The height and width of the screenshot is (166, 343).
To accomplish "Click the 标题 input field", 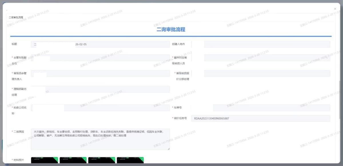I will (x=100, y=44).
